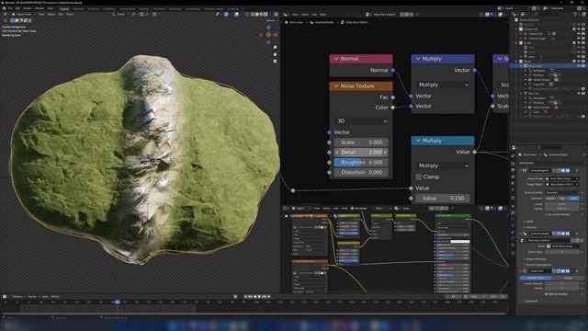
Task: Increase Detail value with right arrow
Action: coord(385,153)
